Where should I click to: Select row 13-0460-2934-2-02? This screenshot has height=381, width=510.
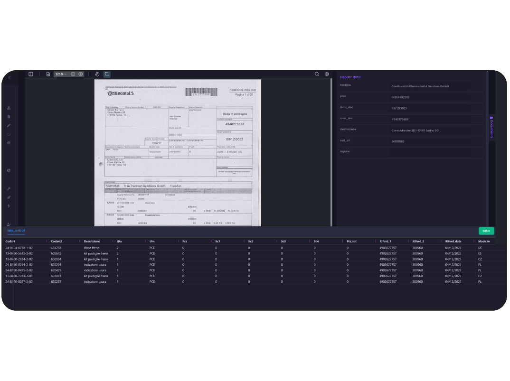pyautogui.click(x=254, y=260)
